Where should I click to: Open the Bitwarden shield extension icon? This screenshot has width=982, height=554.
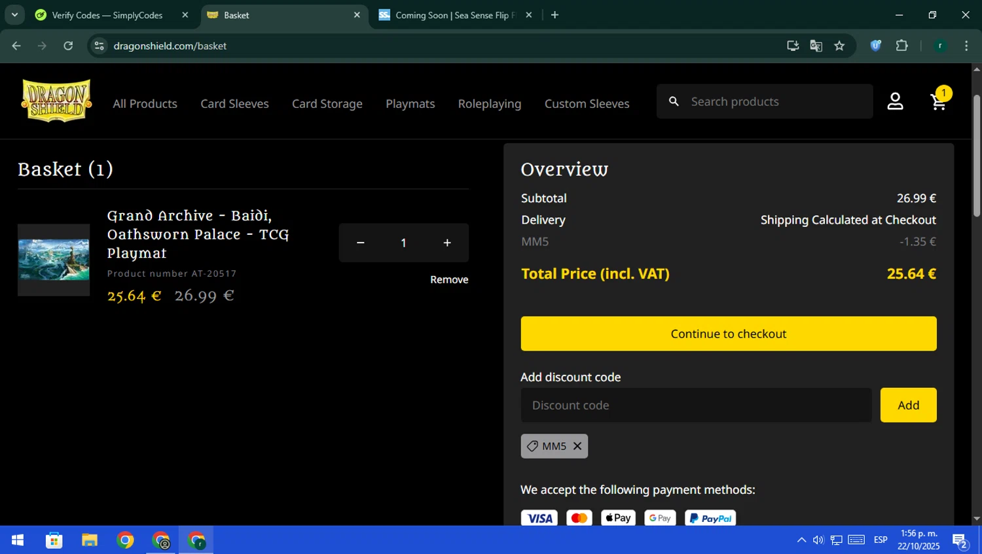click(x=876, y=46)
